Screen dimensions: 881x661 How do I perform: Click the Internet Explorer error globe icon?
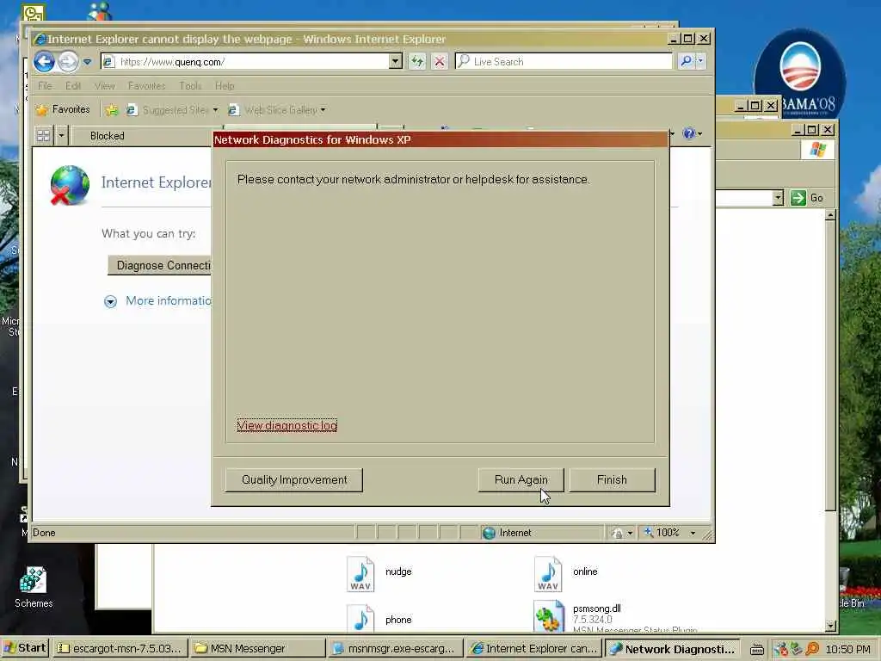pos(69,185)
